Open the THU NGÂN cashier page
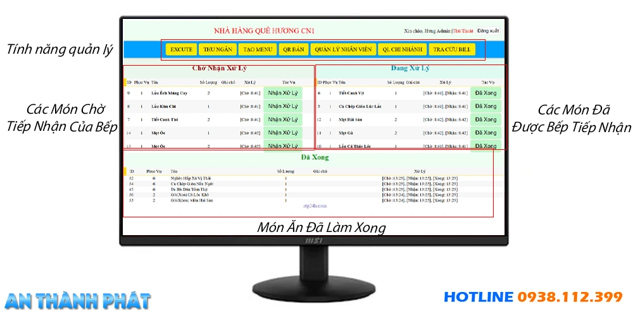Viewport: 633px width, 316px height. point(218,49)
